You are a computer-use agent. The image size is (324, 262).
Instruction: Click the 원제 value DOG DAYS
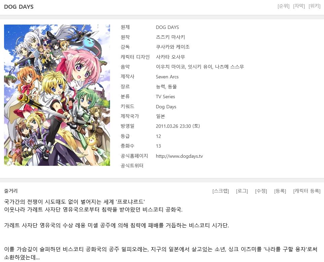coord(167,27)
